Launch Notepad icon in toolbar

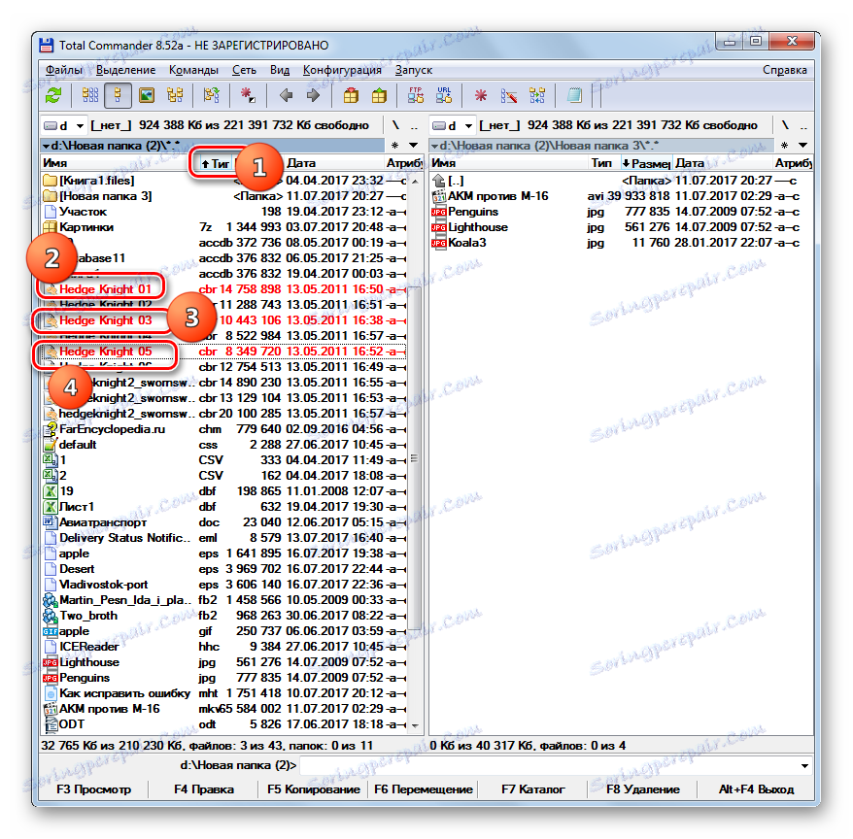click(x=574, y=96)
